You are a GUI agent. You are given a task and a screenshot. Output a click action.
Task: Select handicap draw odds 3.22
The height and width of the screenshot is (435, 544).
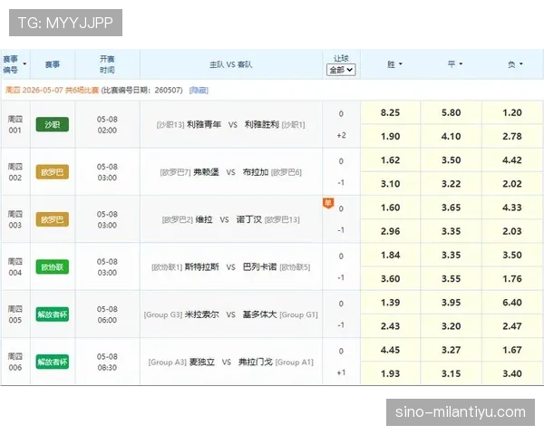tap(451, 184)
